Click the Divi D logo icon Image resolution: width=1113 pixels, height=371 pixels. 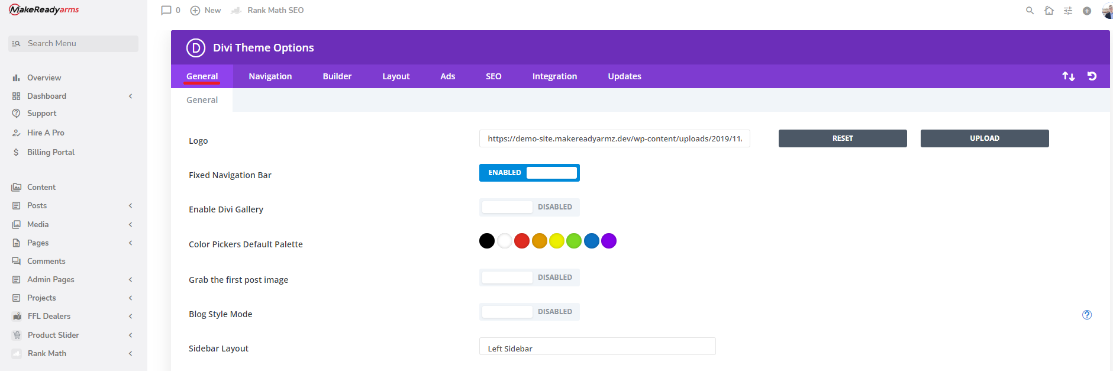pos(196,47)
